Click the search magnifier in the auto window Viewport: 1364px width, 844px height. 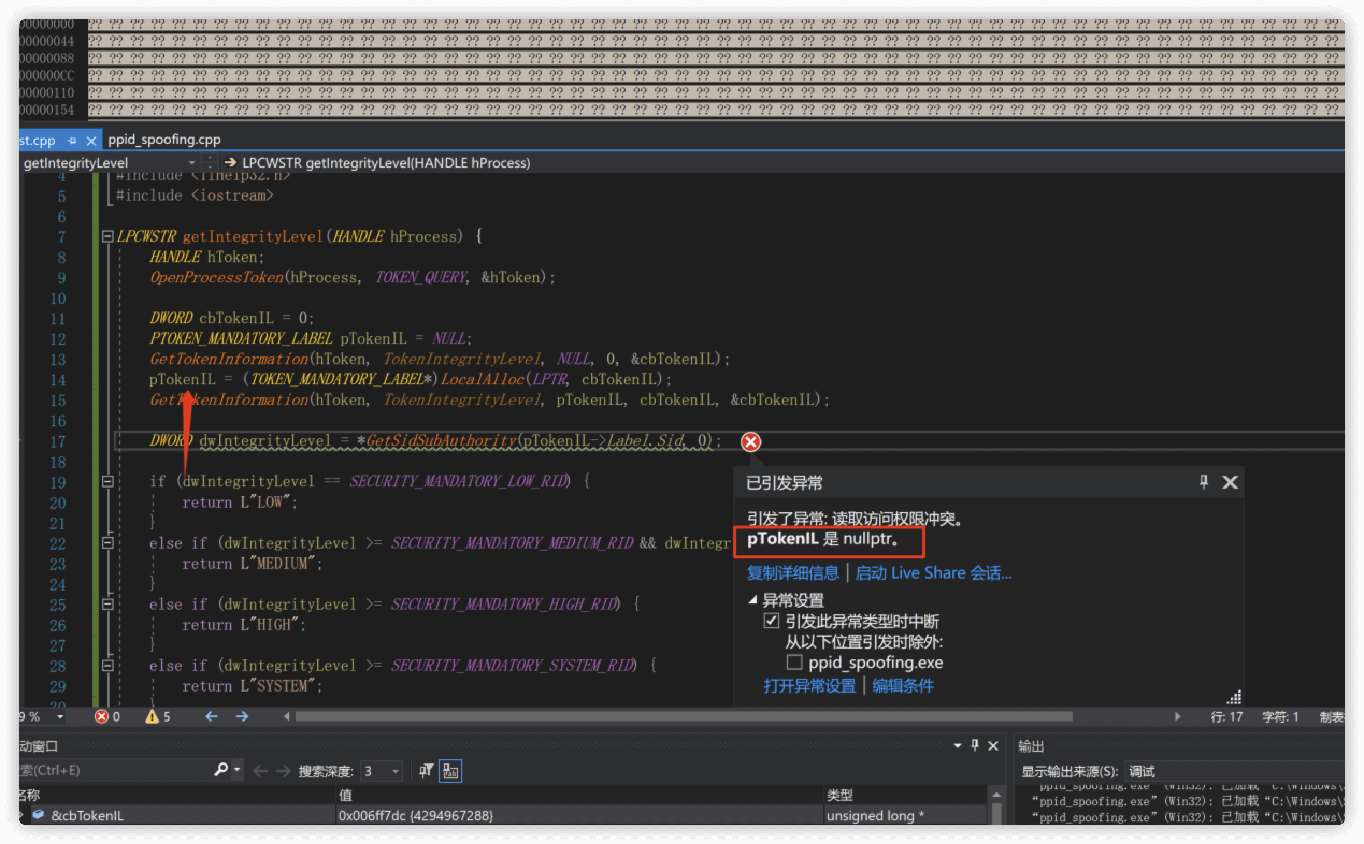coord(221,770)
